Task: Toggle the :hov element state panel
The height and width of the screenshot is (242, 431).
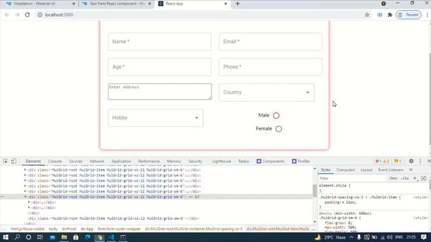Action: (393, 178)
